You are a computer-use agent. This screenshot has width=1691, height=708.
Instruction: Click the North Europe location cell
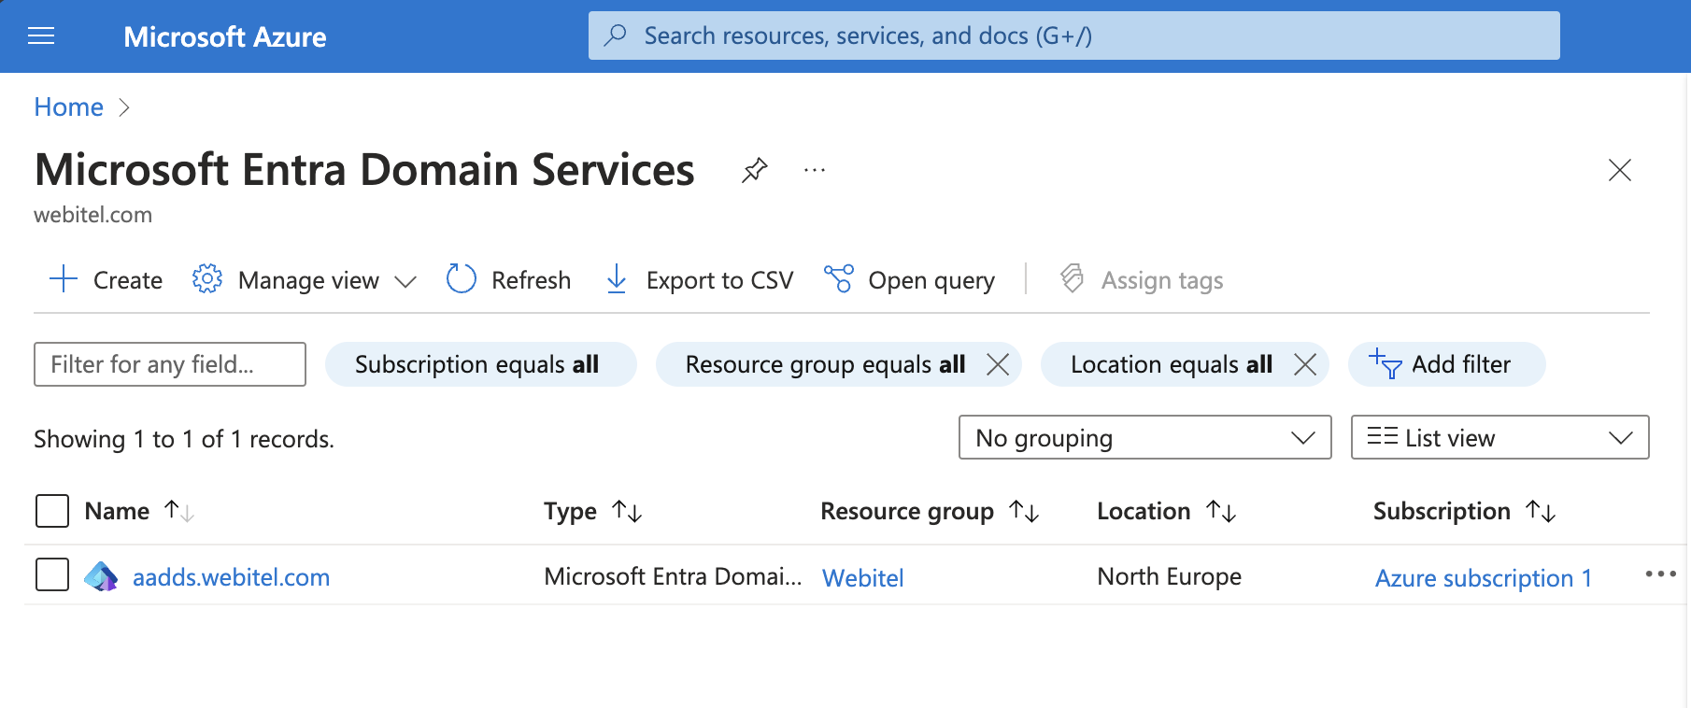(x=1169, y=576)
